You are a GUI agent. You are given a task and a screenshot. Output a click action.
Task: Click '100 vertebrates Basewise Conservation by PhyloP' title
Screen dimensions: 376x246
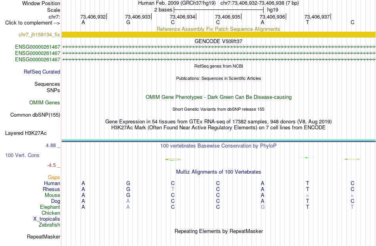(x=218, y=146)
